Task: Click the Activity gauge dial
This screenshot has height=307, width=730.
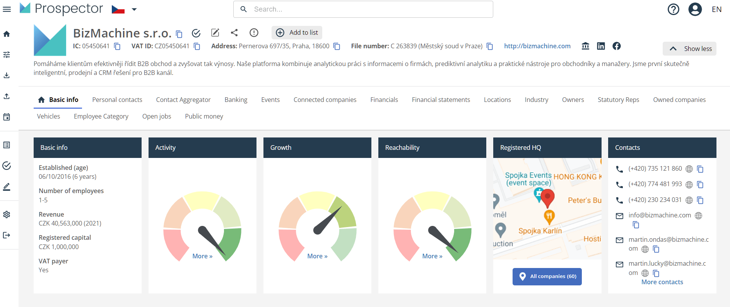Action: (x=202, y=226)
